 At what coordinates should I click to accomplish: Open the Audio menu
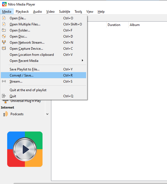38,12
